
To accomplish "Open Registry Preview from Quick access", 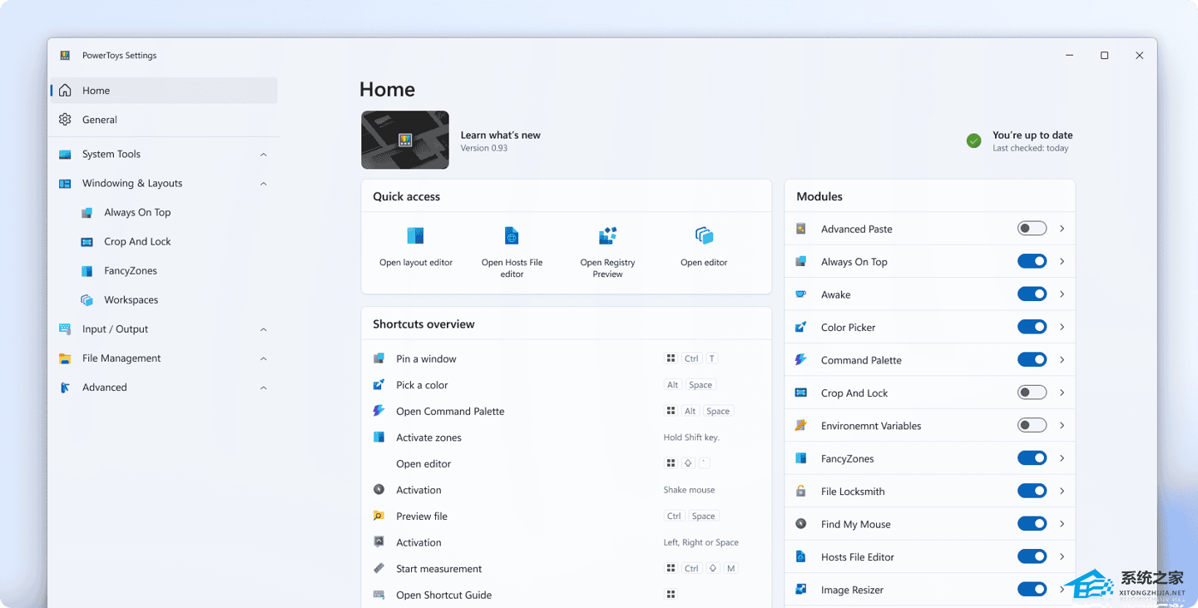I will [607, 236].
